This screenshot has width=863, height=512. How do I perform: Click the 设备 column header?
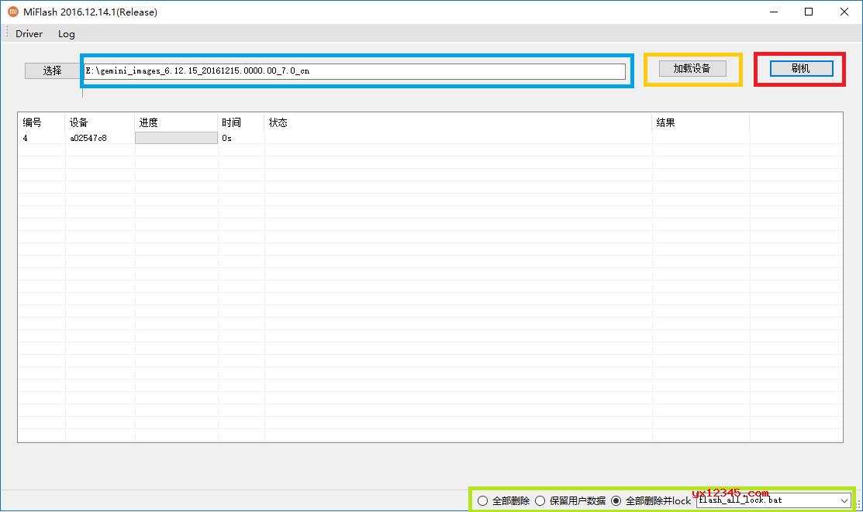pyautogui.click(x=100, y=122)
